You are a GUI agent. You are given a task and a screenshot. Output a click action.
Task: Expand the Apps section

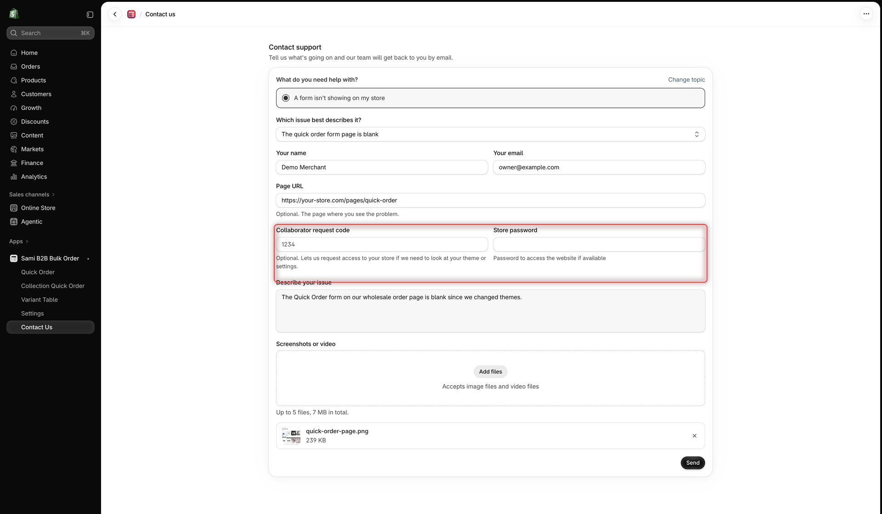point(19,241)
